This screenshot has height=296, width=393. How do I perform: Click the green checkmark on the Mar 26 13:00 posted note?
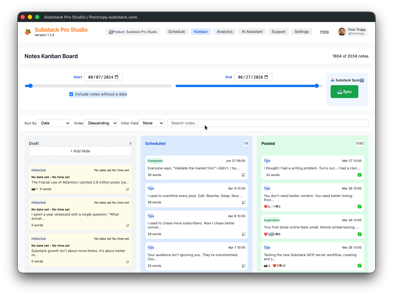point(360,266)
